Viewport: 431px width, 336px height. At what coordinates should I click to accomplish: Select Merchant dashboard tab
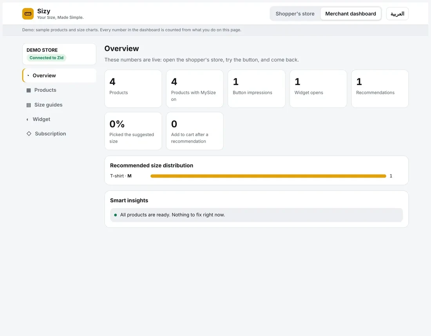click(350, 14)
